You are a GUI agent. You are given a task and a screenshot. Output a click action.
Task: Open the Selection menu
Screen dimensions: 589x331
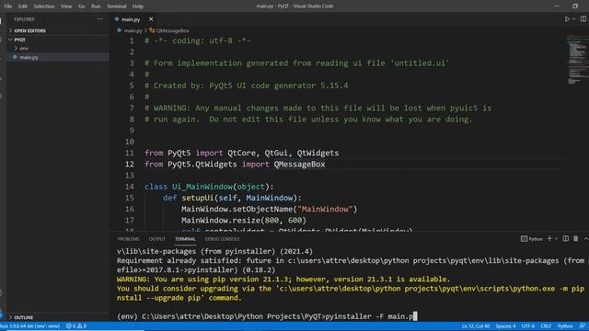click(x=44, y=6)
